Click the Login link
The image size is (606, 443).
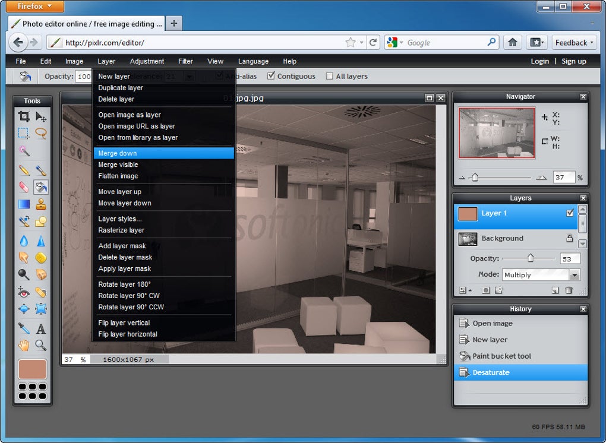pyautogui.click(x=539, y=61)
